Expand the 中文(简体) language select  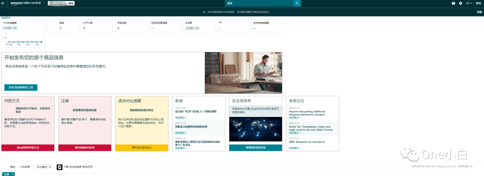click(43, 167)
